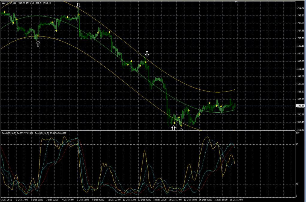Click the 1605.60 price scale label

(x=300, y=99)
